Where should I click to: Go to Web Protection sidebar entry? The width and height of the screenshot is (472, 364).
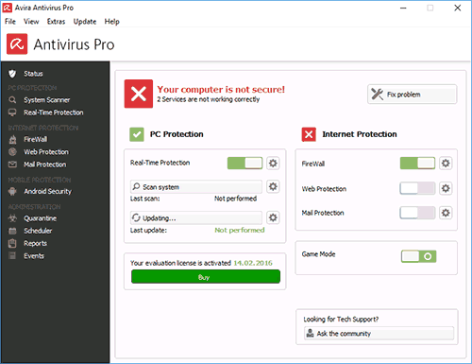point(46,152)
